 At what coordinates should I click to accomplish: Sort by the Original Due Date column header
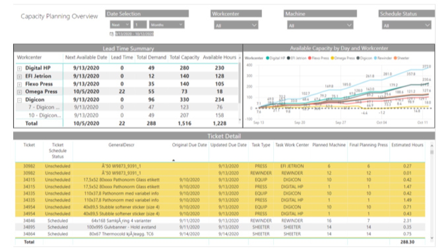[x=189, y=145]
